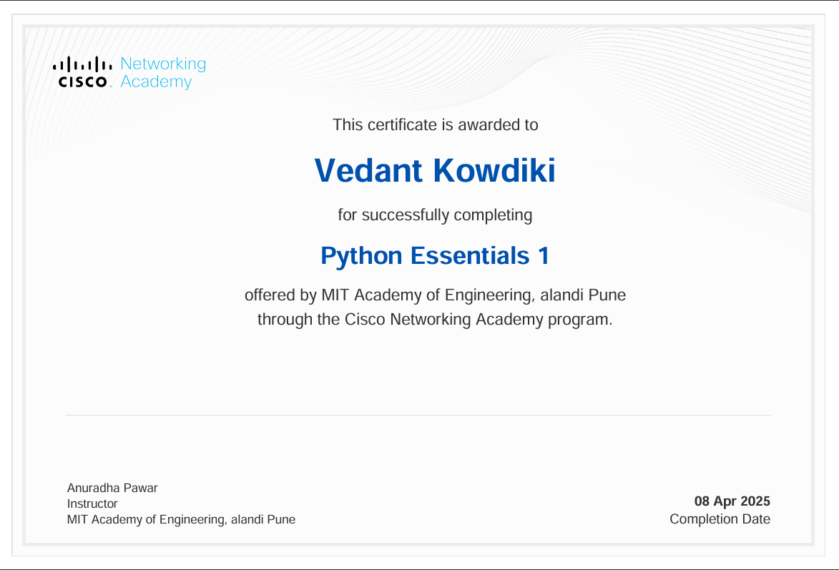The width and height of the screenshot is (839, 570).
Task: Click the Python Essentials 1 course title
Action: point(435,255)
